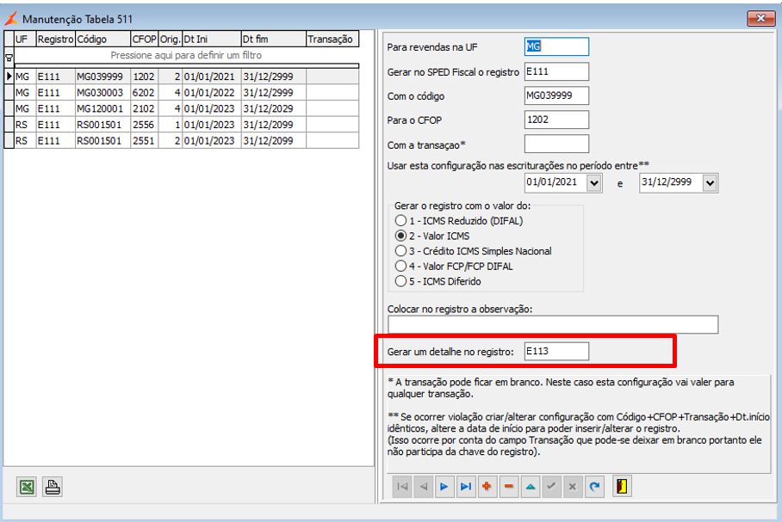Viewport: 782px width, 522px height.
Task: Click row indicator arrow of first row
Action: point(9,77)
